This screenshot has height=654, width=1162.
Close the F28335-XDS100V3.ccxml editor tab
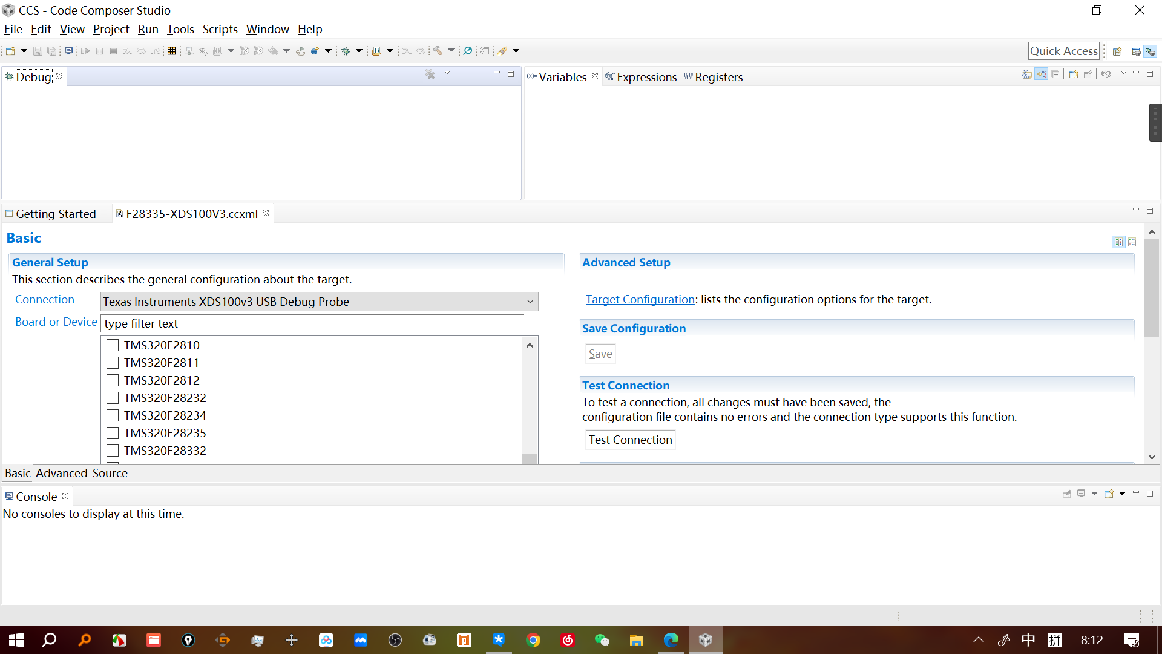[266, 213]
